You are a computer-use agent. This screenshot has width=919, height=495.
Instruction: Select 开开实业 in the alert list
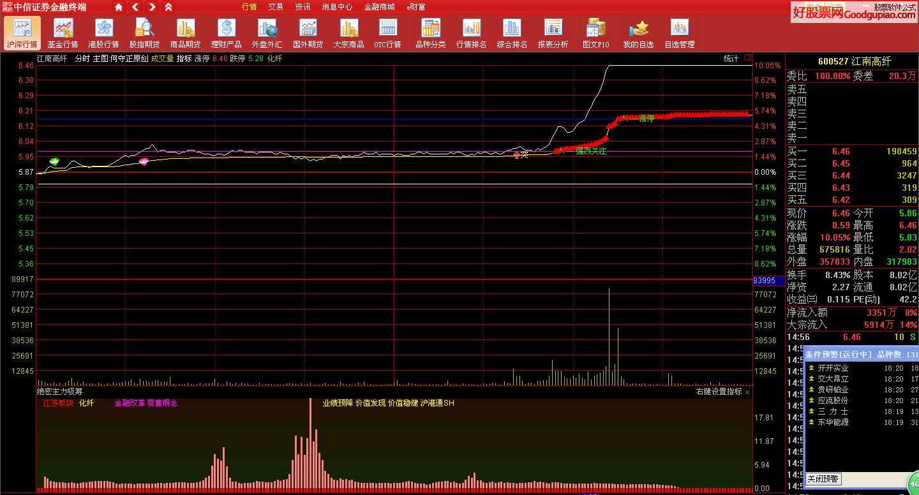pos(833,368)
